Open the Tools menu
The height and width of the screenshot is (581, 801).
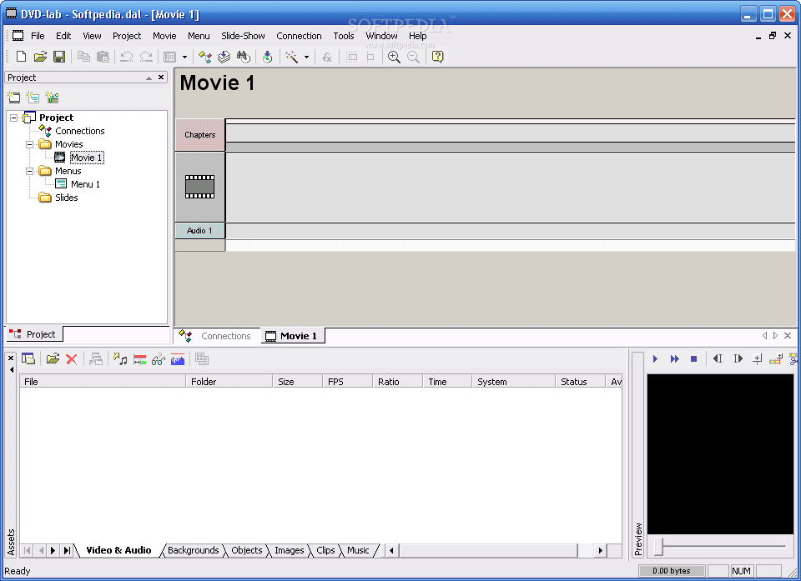[343, 36]
